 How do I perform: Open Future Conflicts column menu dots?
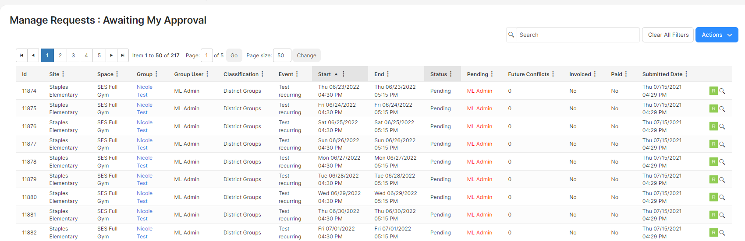click(553, 74)
